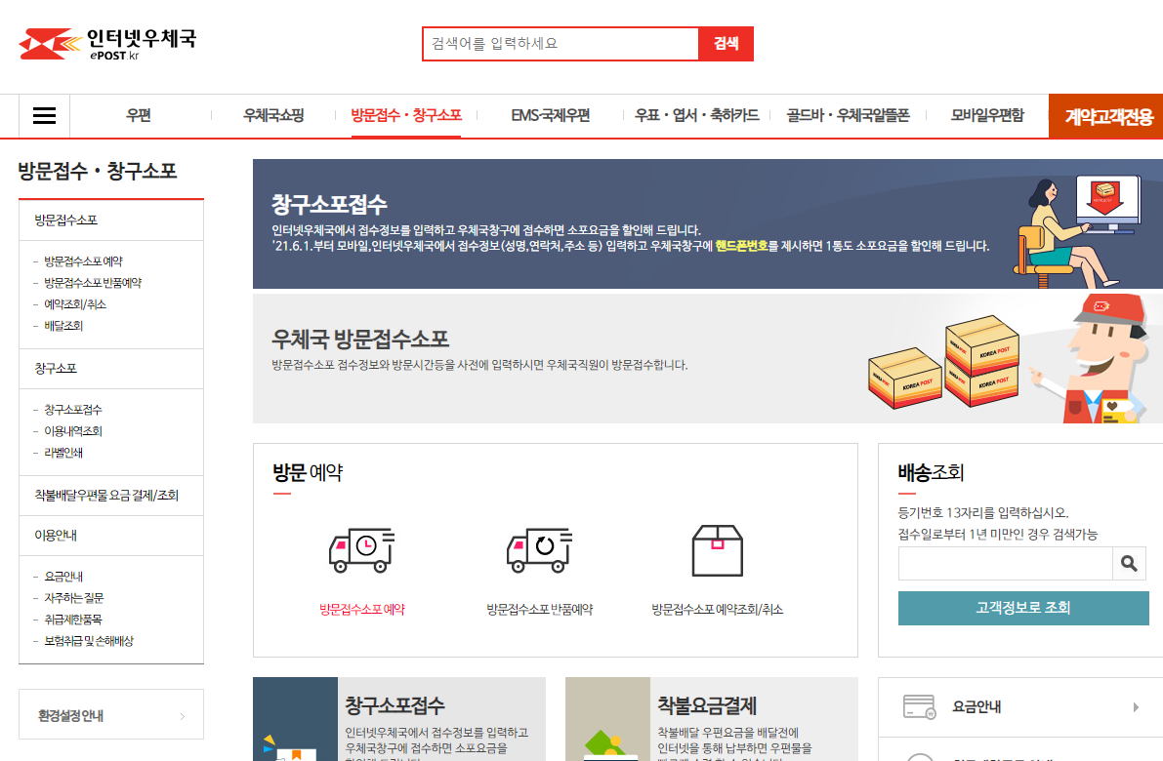Click the 방문접수소포 예약 truck icon
Image resolution: width=1163 pixels, height=761 pixels.
pyautogui.click(x=362, y=550)
